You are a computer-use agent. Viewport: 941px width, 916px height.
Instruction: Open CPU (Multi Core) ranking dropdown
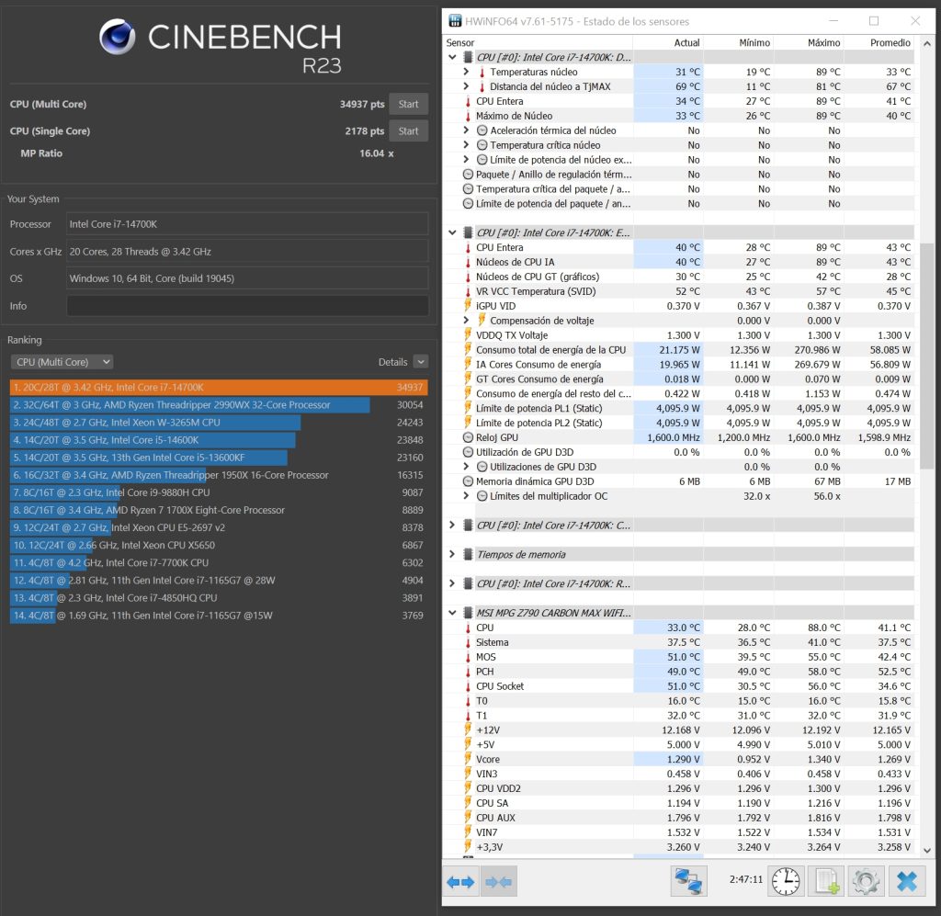click(x=62, y=362)
